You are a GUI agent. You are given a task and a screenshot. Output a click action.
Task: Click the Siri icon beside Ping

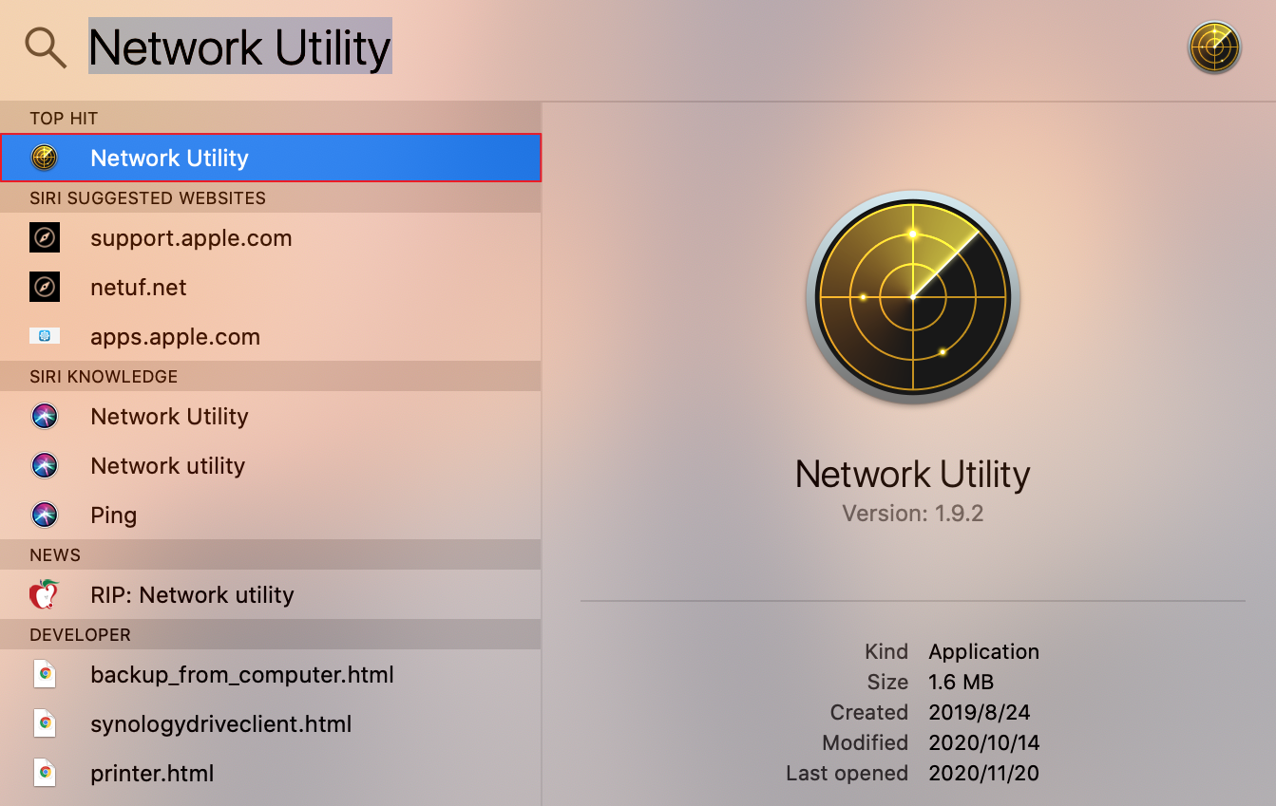45,515
